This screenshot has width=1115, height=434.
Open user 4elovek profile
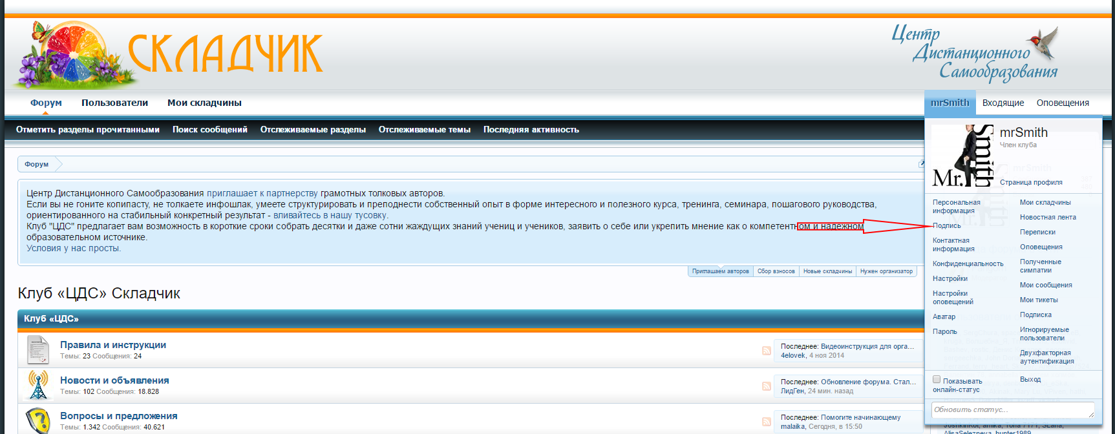(793, 355)
